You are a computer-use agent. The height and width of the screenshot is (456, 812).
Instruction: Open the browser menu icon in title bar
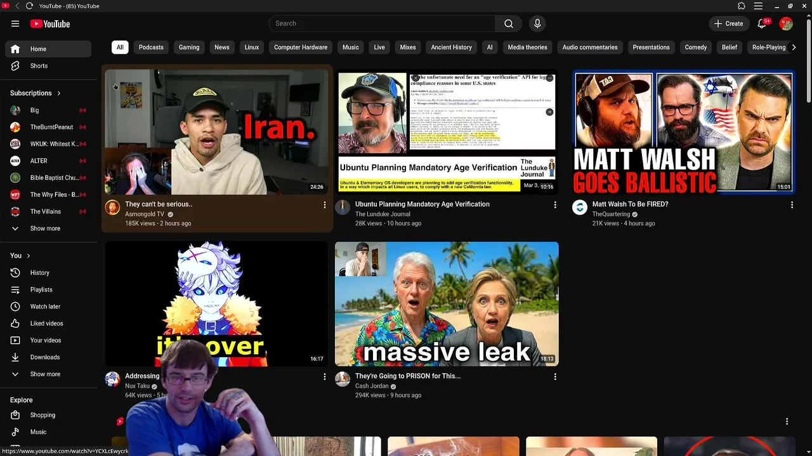pos(758,6)
